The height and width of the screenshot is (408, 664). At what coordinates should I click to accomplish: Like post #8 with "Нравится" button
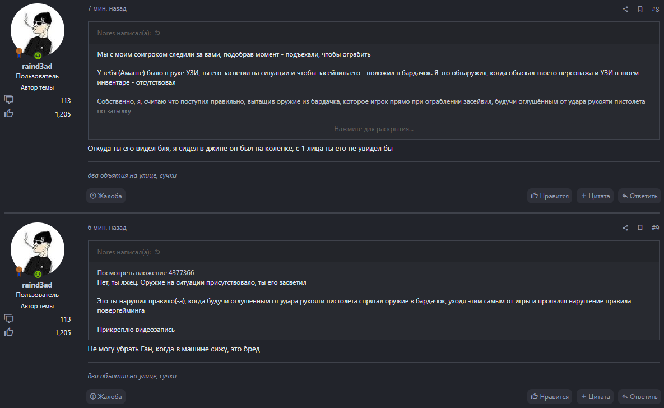(549, 196)
